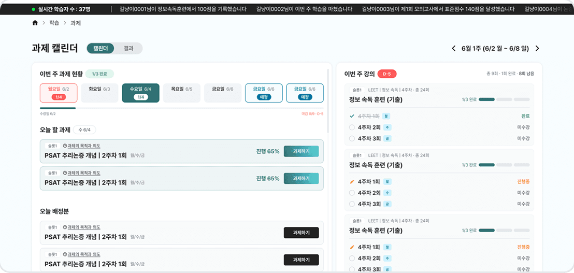Screen dimensions: 574x273
Task: Select the 4주차 2회 circle in first lecture card
Action: point(352,127)
